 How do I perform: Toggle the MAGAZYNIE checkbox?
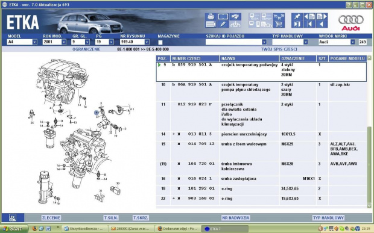click(x=160, y=42)
